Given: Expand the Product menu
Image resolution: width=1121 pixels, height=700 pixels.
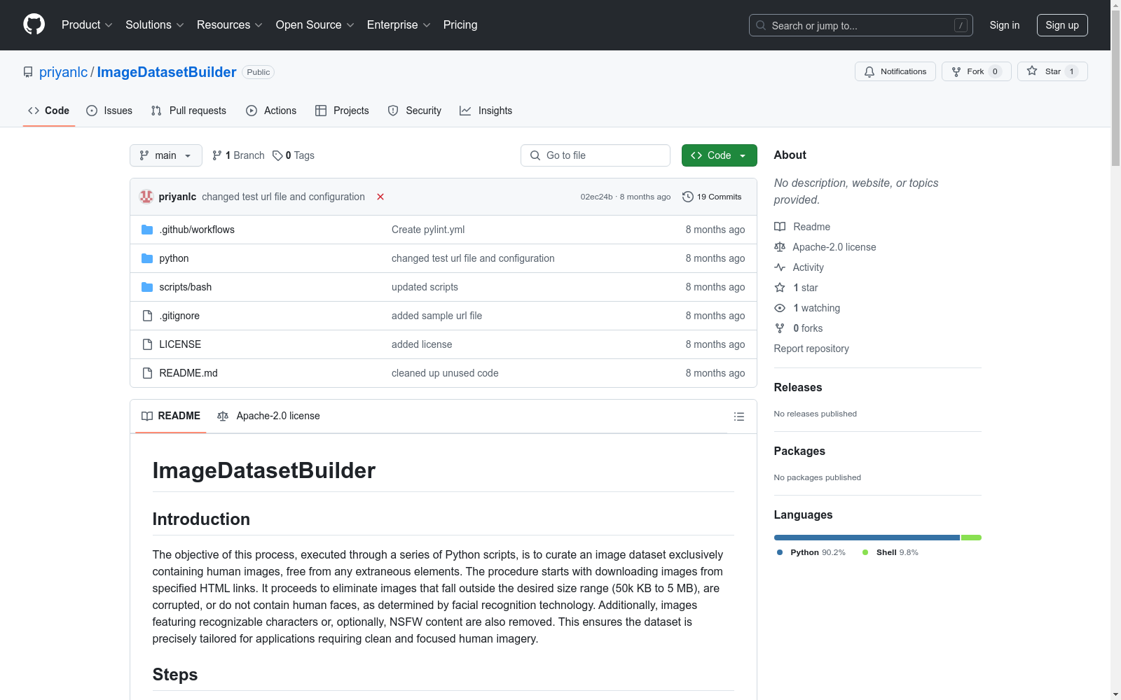Looking at the screenshot, I should [x=87, y=24].
